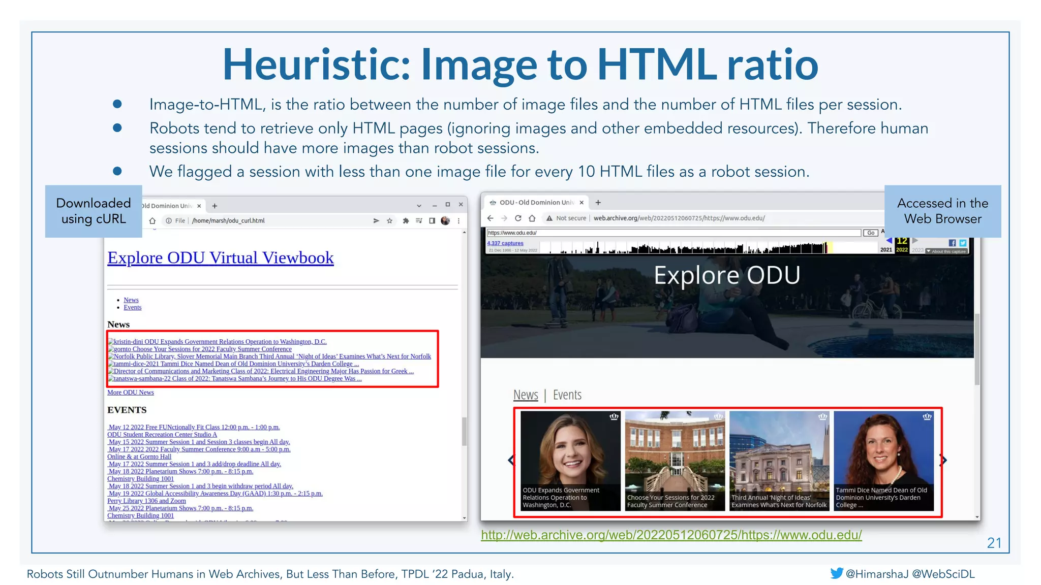The width and height of the screenshot is (1041, 585).
Task: Go back in the web archive browser
Action: (490, 218)
